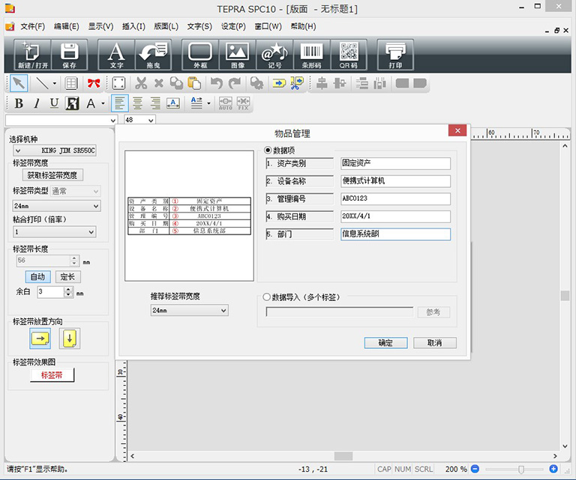Image resolution: width=576 pixels, height=480 pixels.
Task: Toggle left text alignment
Action: (x=120, y=103)
